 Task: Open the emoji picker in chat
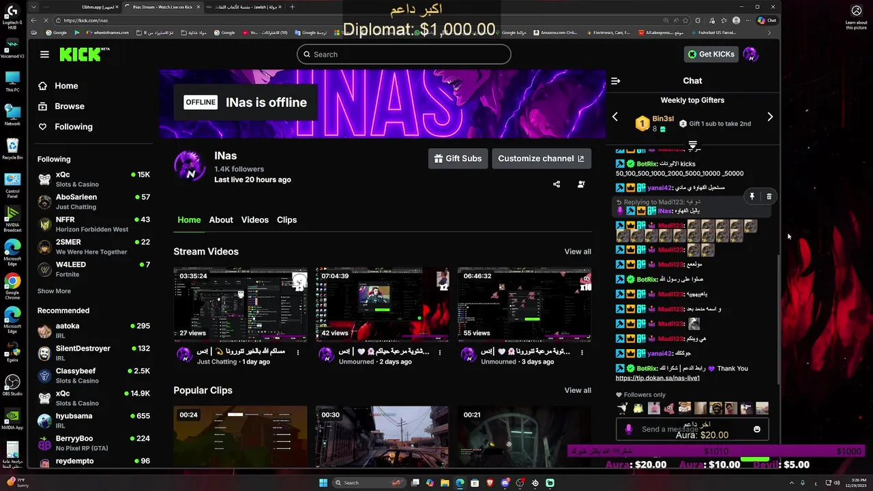tap(756, 429)
